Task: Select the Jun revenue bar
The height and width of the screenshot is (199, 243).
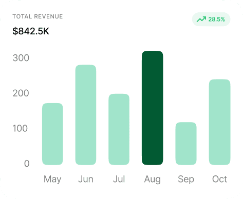Action: (86, 115)
